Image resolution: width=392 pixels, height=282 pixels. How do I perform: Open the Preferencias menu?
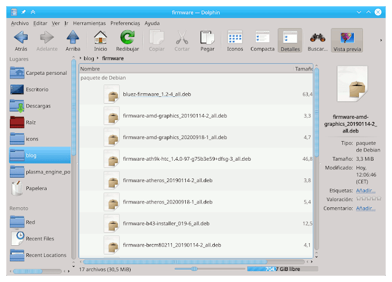[x=125, y=23]
